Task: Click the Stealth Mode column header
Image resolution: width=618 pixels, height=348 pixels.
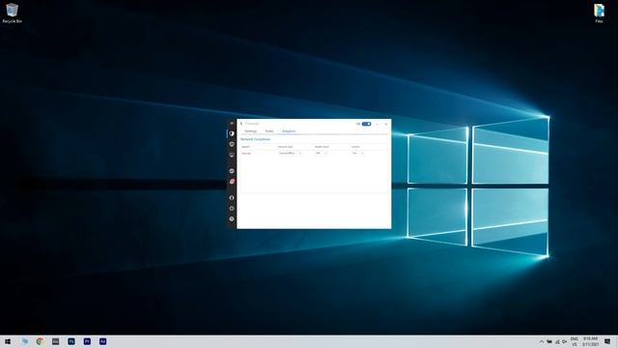Action: click(x=322, y=147)
